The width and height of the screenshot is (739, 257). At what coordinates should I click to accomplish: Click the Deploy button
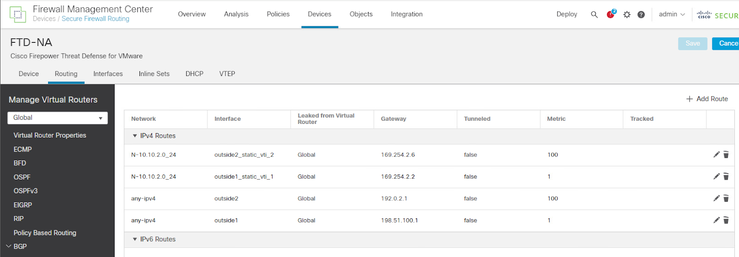(x=567, y=14)
